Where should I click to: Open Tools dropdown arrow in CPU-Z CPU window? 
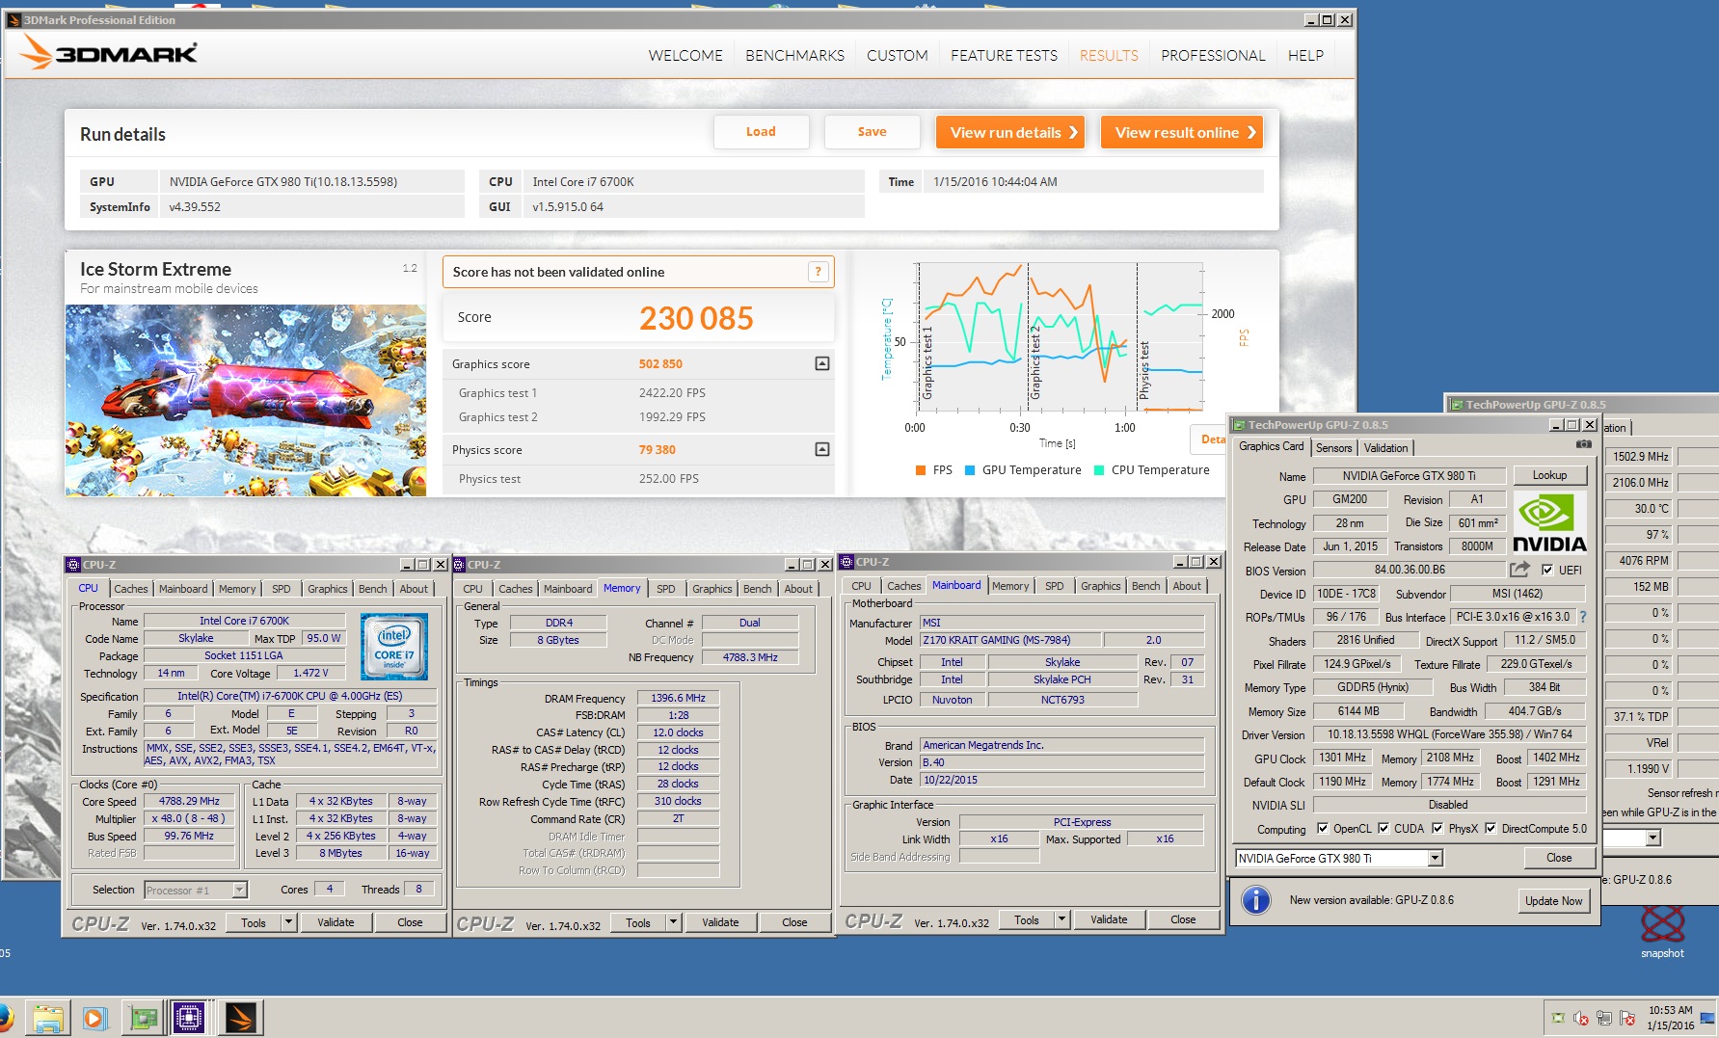(288, 922)
